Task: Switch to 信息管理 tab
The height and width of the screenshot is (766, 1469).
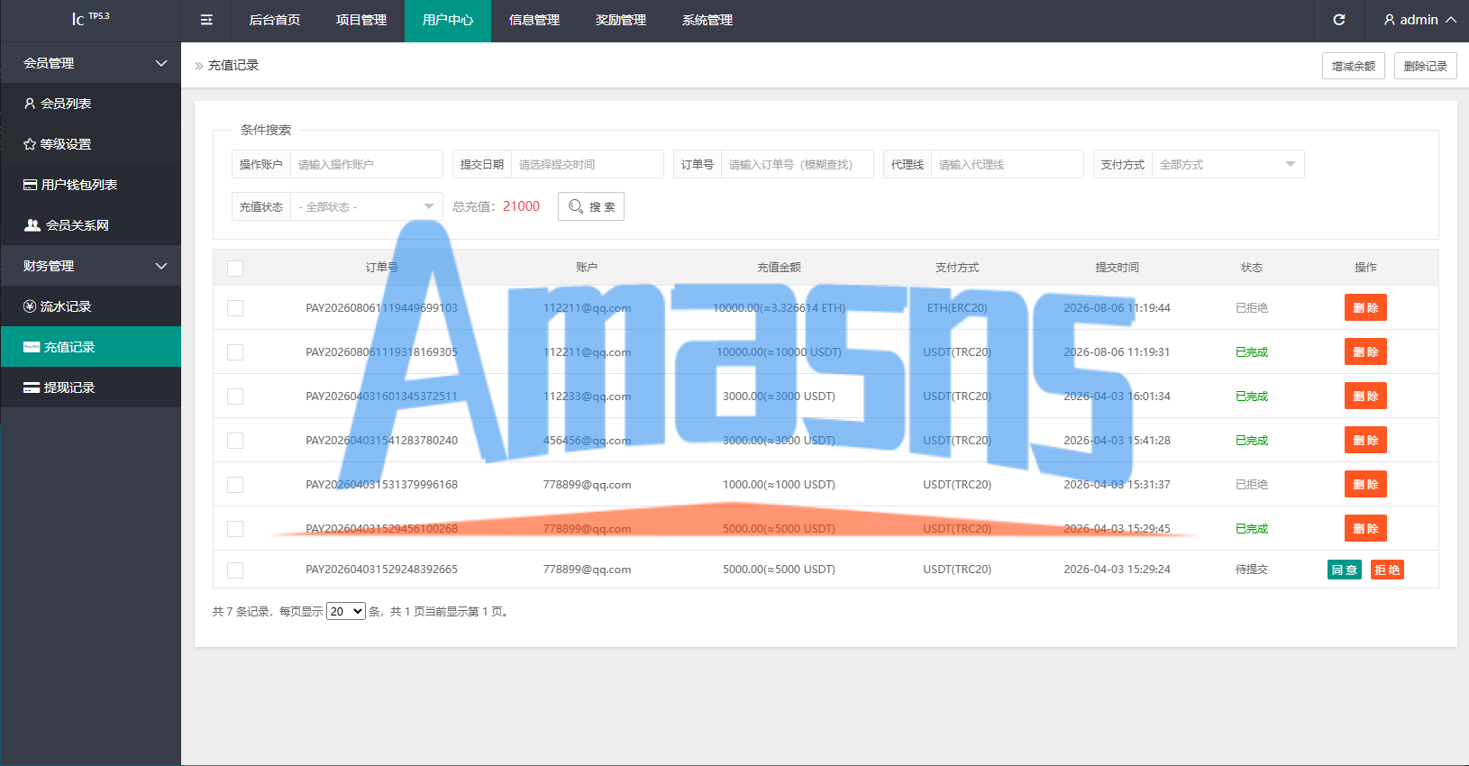Action: pyautogui.click(x=534, y=21)
